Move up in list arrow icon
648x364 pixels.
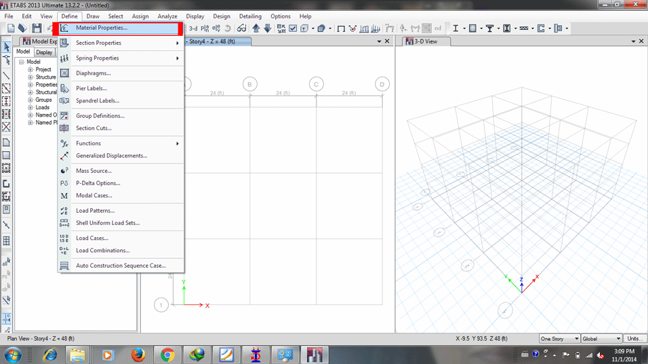tap(256, 28)
